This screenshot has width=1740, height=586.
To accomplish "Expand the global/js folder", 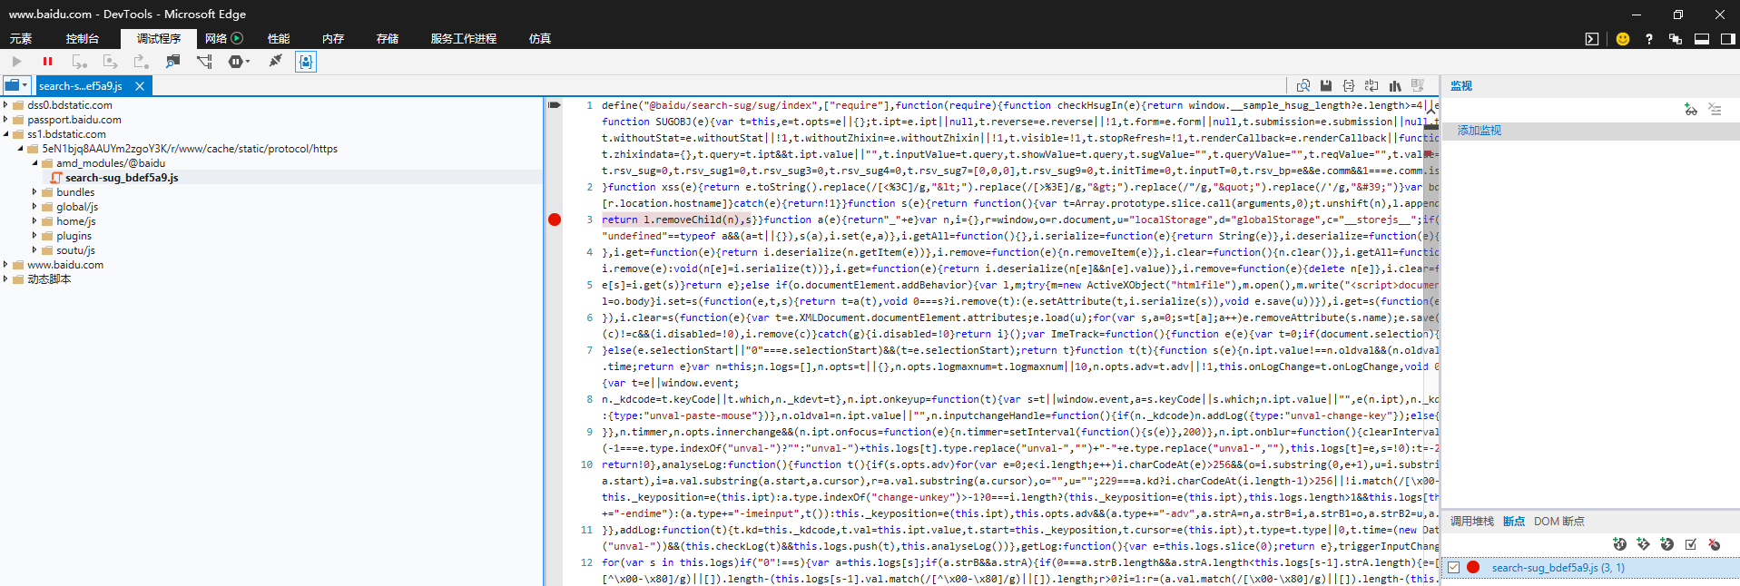I will click(x=34, y=207).
